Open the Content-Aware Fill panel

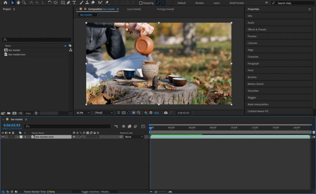coord(278,111)
